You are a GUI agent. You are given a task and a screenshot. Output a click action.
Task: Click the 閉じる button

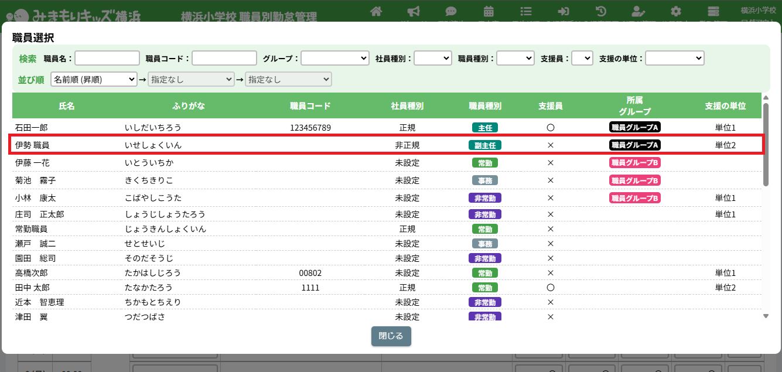(x=391, y=336)
